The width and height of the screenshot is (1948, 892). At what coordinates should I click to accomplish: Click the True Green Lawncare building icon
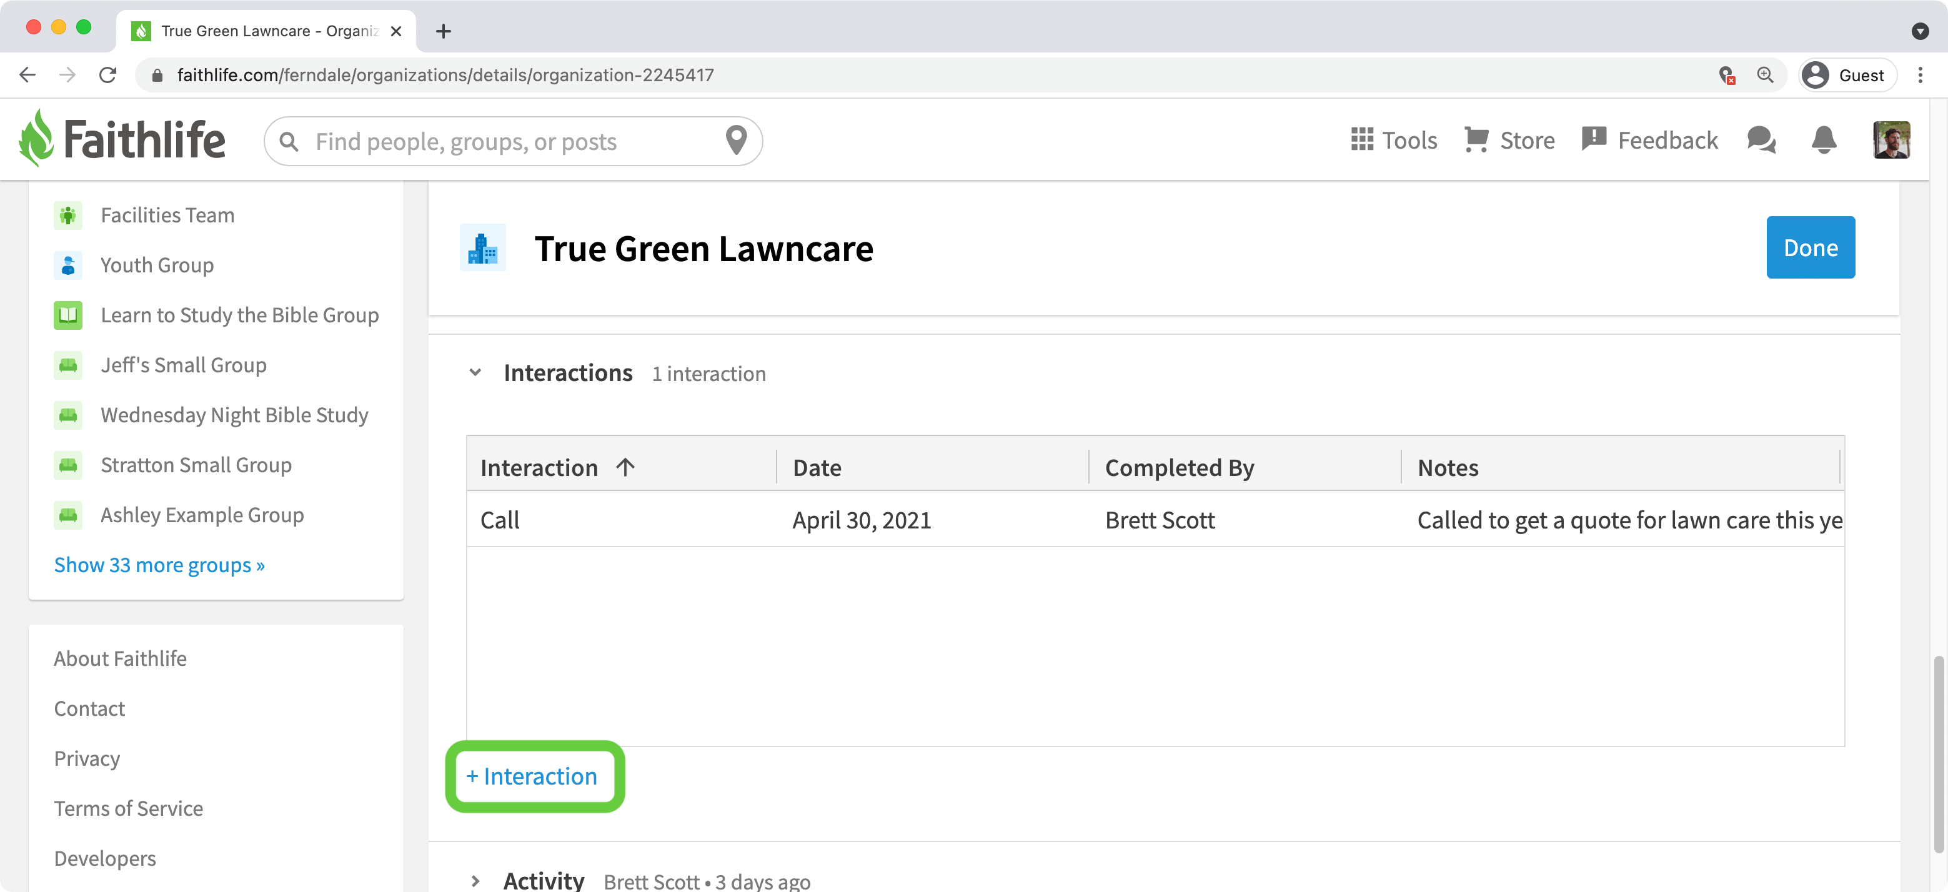(x=482, y=248)
